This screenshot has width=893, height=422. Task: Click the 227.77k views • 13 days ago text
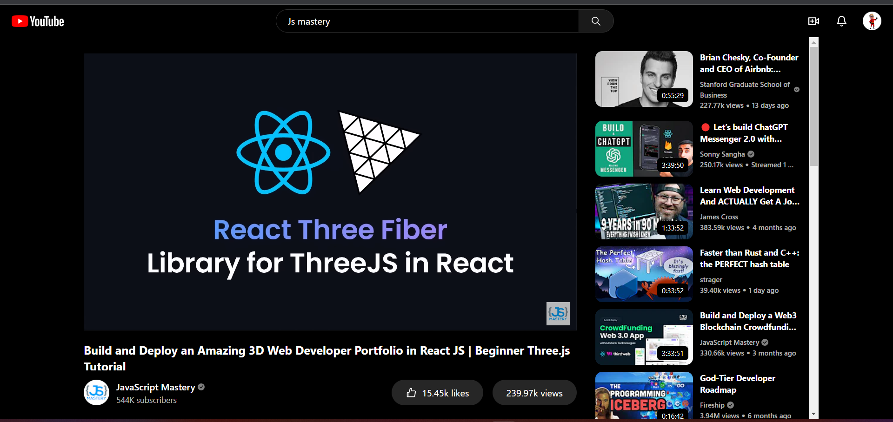coord(744,105)
